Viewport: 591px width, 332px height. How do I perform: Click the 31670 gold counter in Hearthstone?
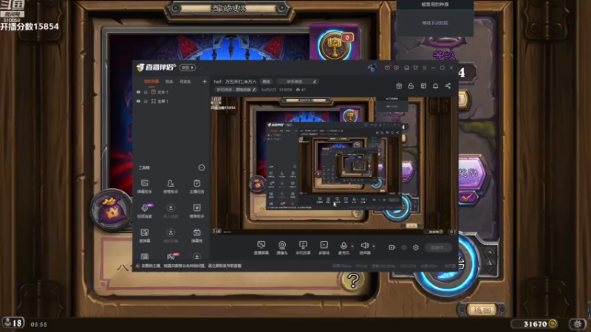[535, 324]
